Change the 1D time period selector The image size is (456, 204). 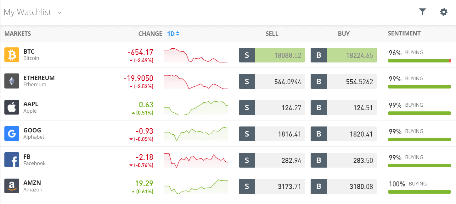[x=173, y=34]
